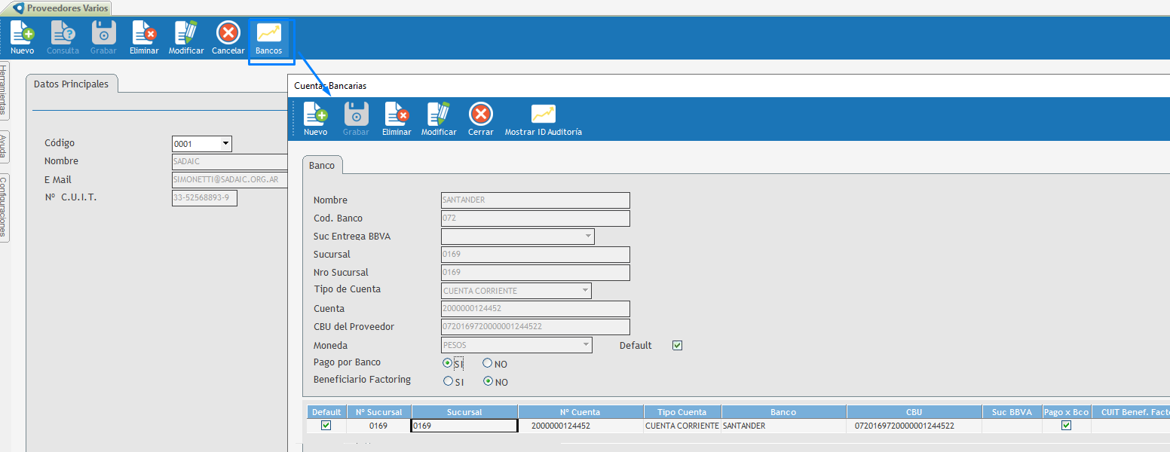1170x452 pixels.
Task: Open the Código dropdown
Action: 225,144
